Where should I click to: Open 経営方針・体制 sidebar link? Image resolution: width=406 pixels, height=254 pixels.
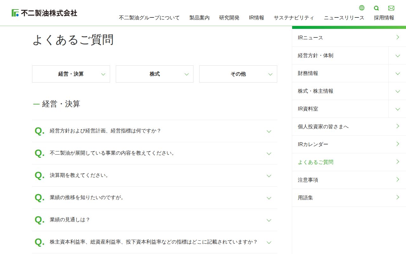(340, 56)
